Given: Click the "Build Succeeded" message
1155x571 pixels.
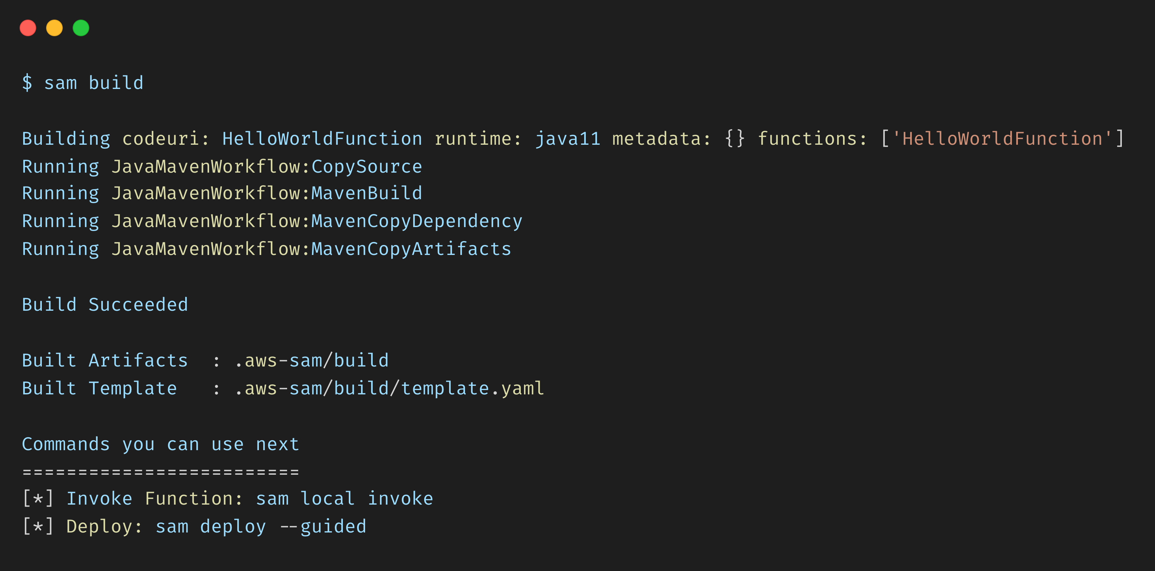Looking at the screenshot, I should point(105,304).
